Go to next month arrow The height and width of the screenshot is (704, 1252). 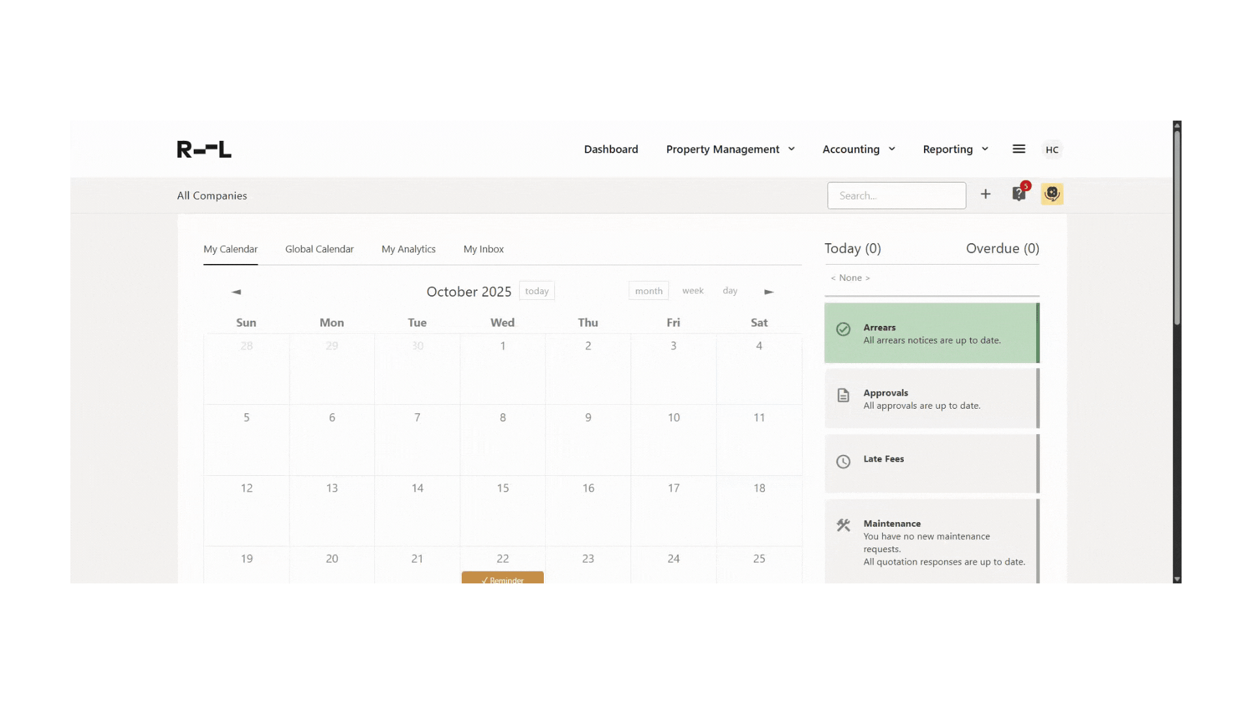pyautogui.click(x=769, y=292)
